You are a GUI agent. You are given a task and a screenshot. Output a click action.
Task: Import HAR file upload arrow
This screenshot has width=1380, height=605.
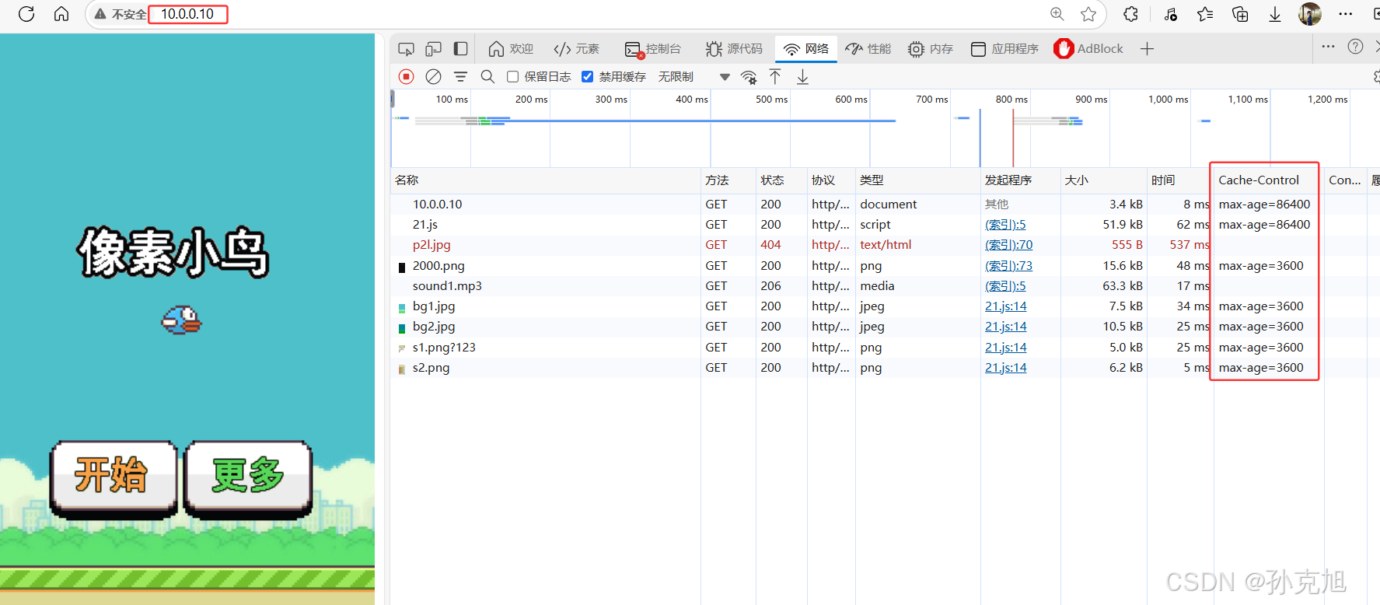[775, 76]
